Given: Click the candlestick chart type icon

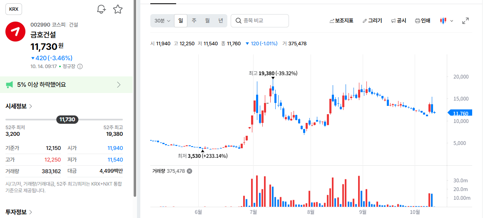Looking at the screenshot, I should point(443,21).
